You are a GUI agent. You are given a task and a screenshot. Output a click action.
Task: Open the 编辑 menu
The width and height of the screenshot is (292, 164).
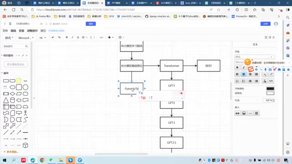point(13,31)
